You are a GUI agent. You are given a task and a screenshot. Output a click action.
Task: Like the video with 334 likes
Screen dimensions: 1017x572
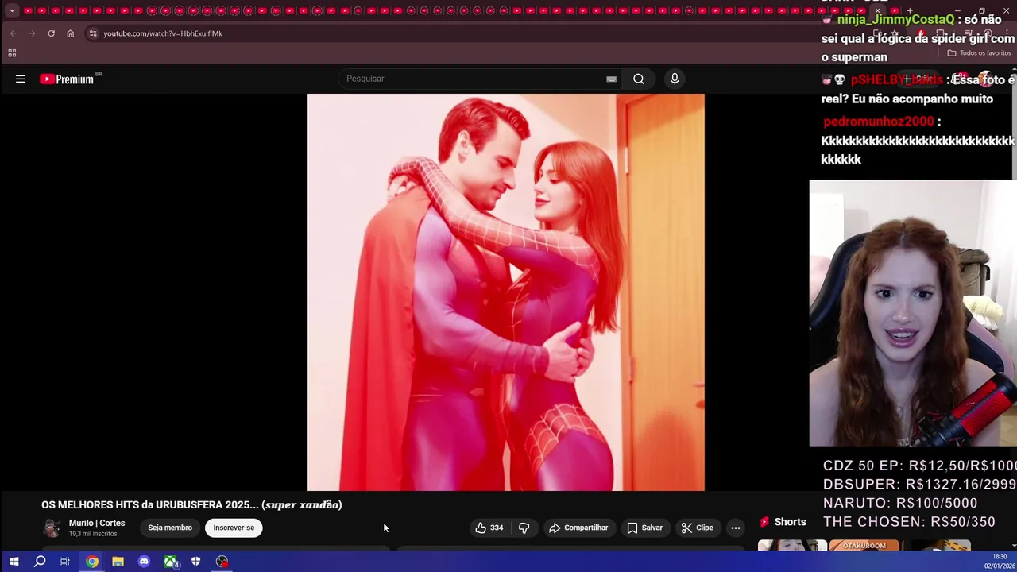point(489,528)
